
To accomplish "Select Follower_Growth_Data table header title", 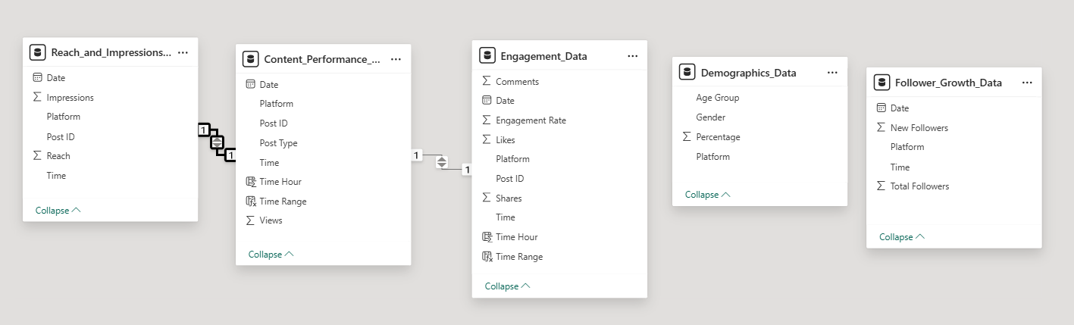I will click(948, 83).
